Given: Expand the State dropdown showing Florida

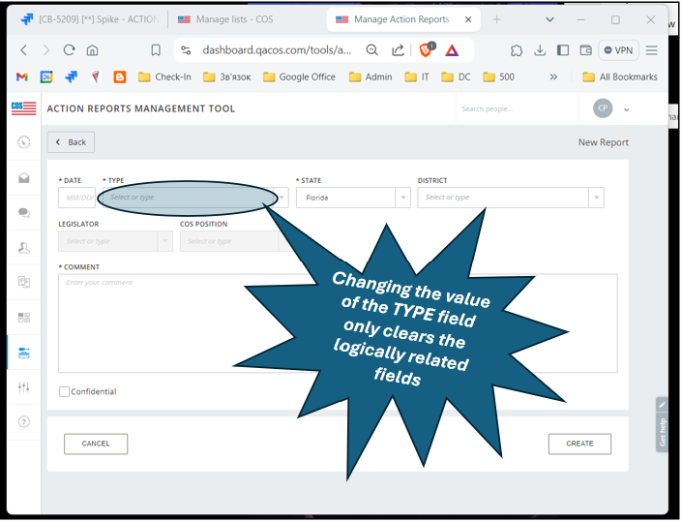Looking at the screenshot, I should [402, 198].
